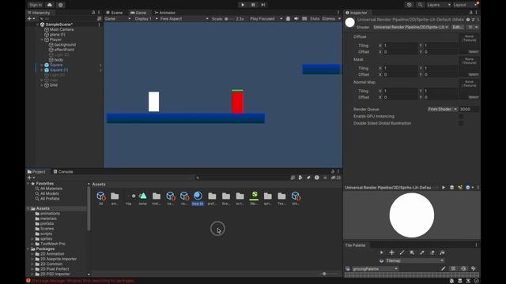Select All Prefabs in Favorites
This screenshot has width=506, height=284.
[x=50, y=199]
